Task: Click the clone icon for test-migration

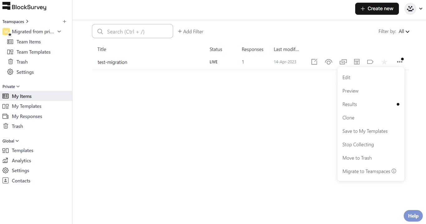Action: click(343, 62)
